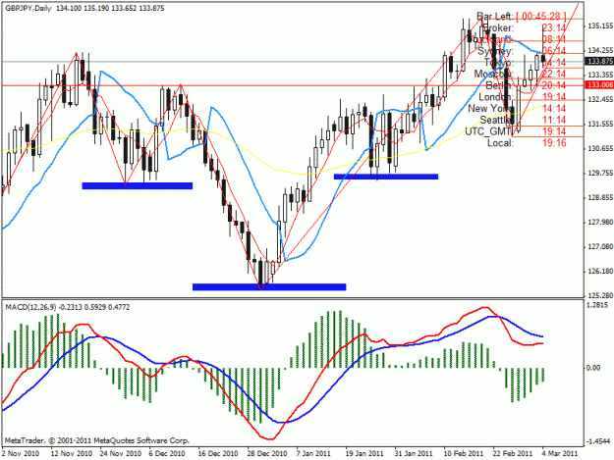
Task: Click the New York time value 14:14
Action: click(x=554, y=108)
